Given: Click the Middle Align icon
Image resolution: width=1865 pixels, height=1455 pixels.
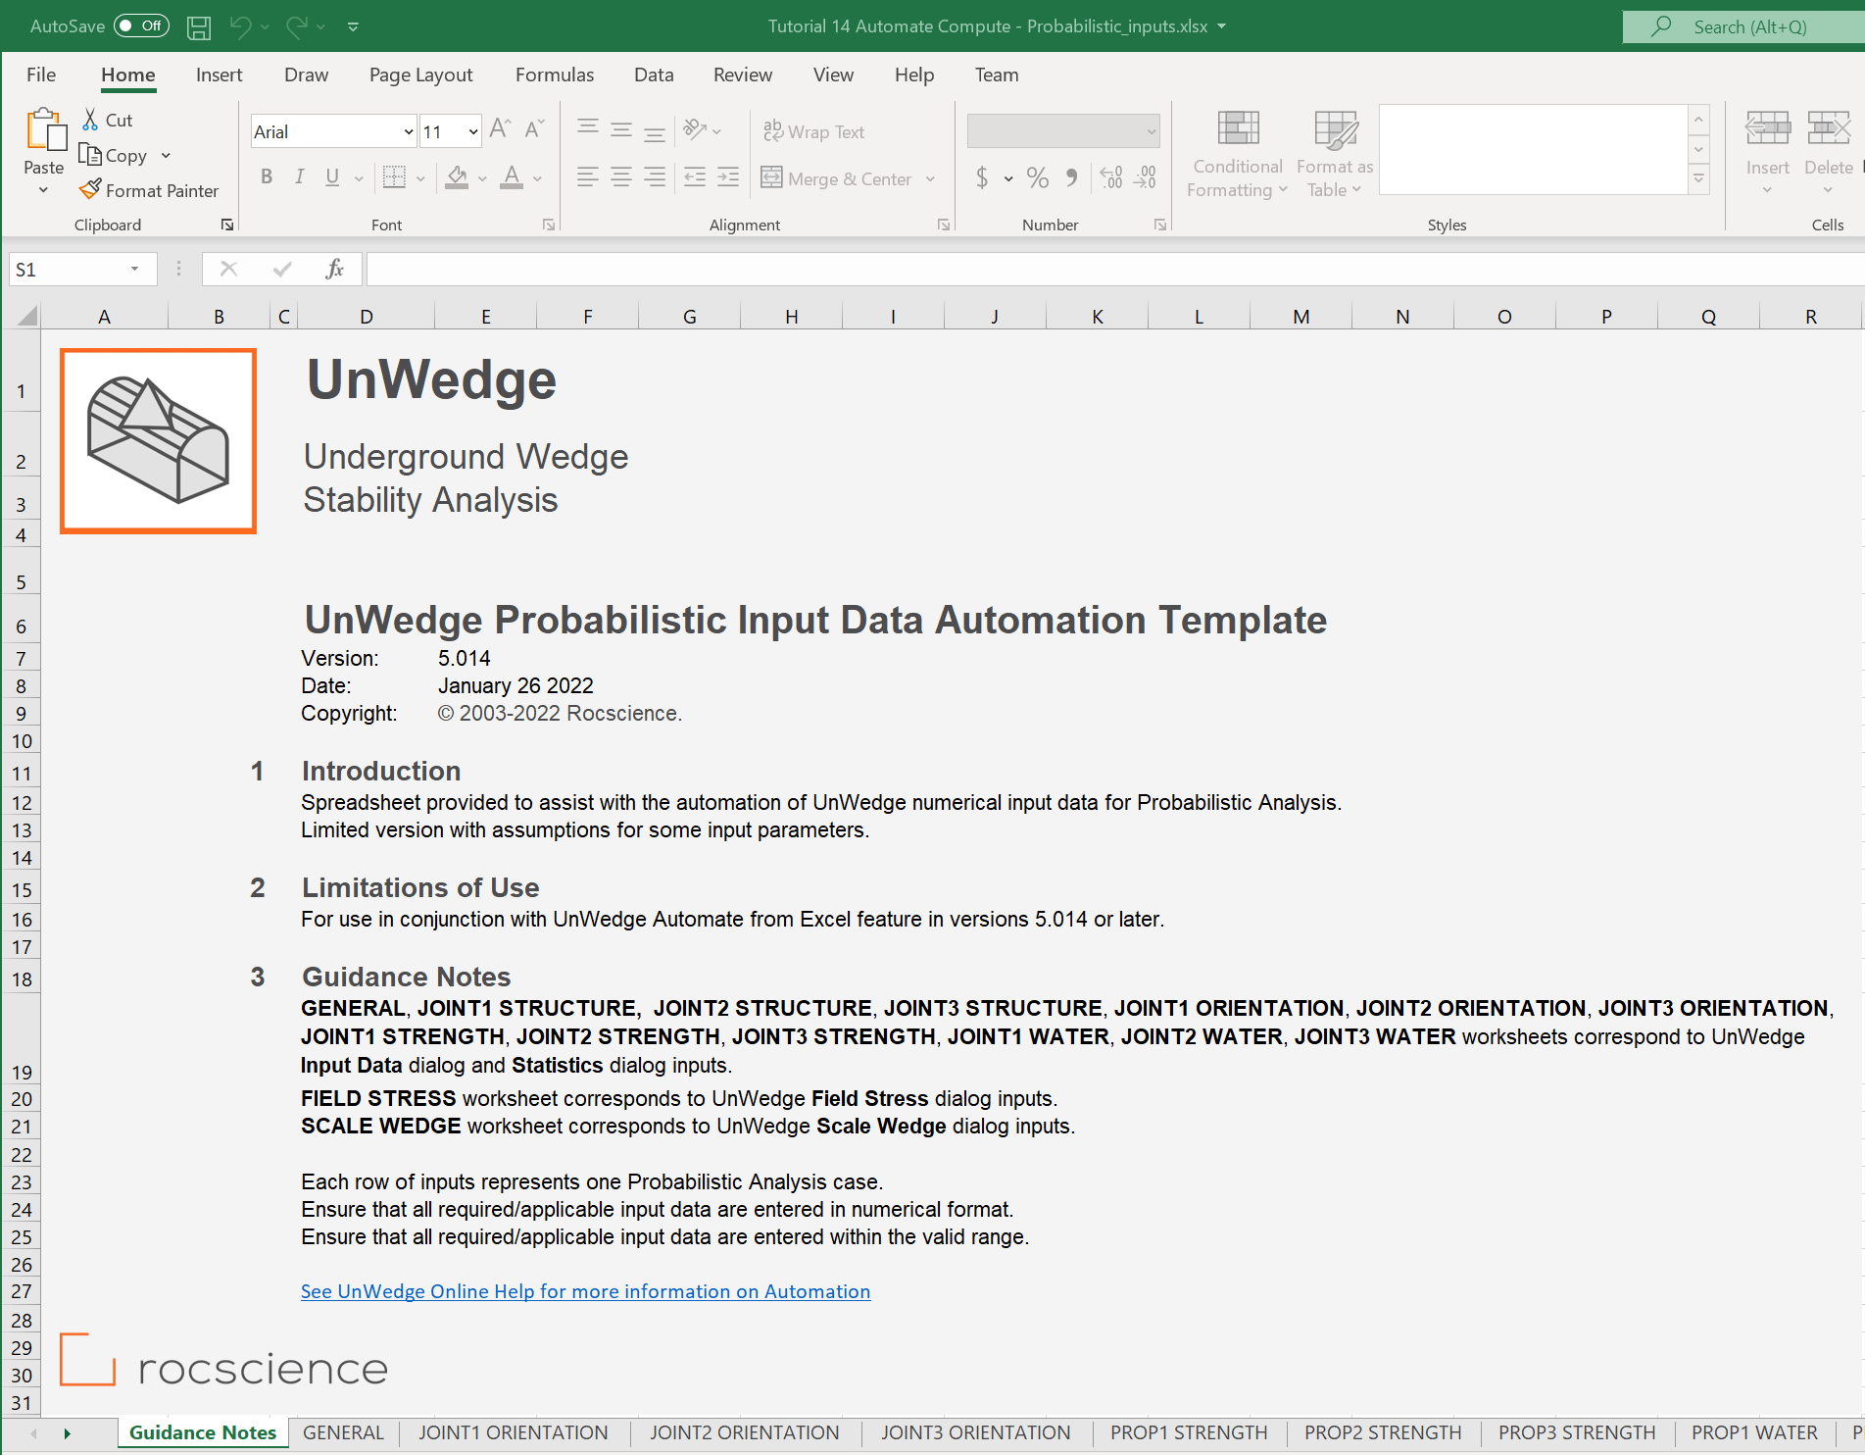Looking at the screenshot, I should pos(621,129).
